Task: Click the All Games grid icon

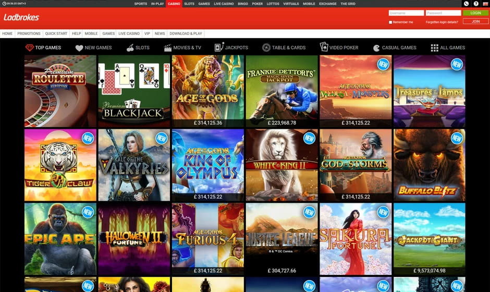Action: 434,48
